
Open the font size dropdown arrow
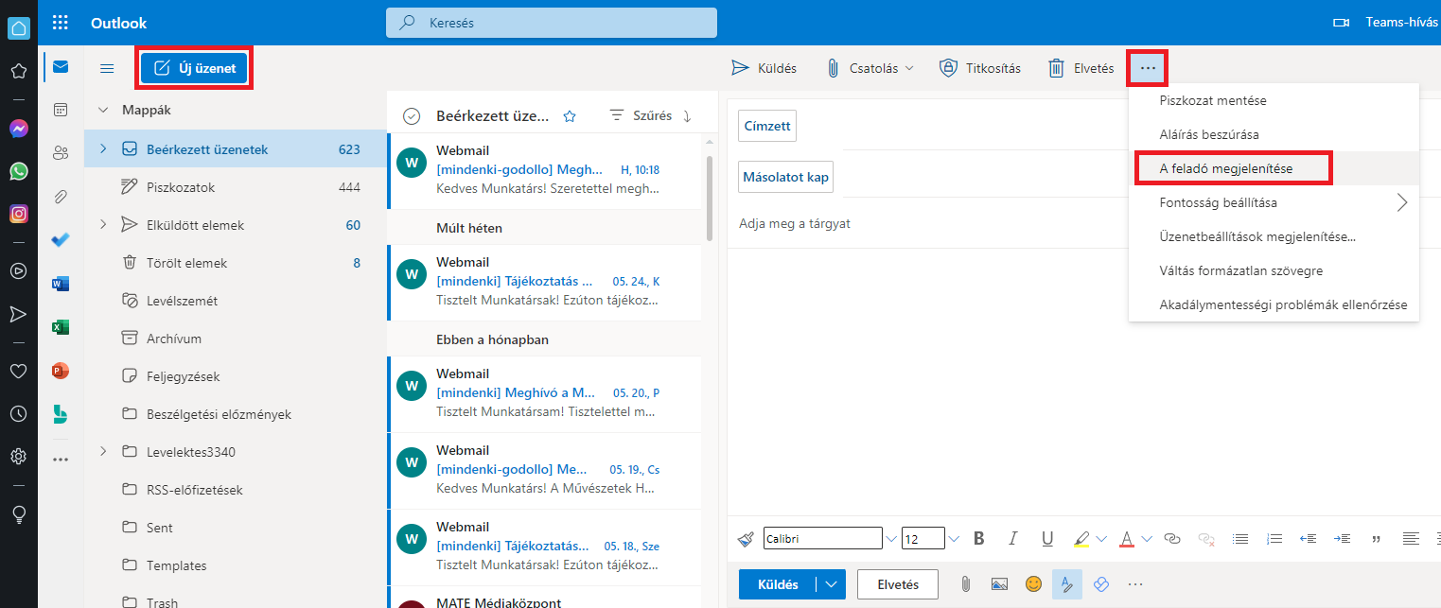(954, 539)
